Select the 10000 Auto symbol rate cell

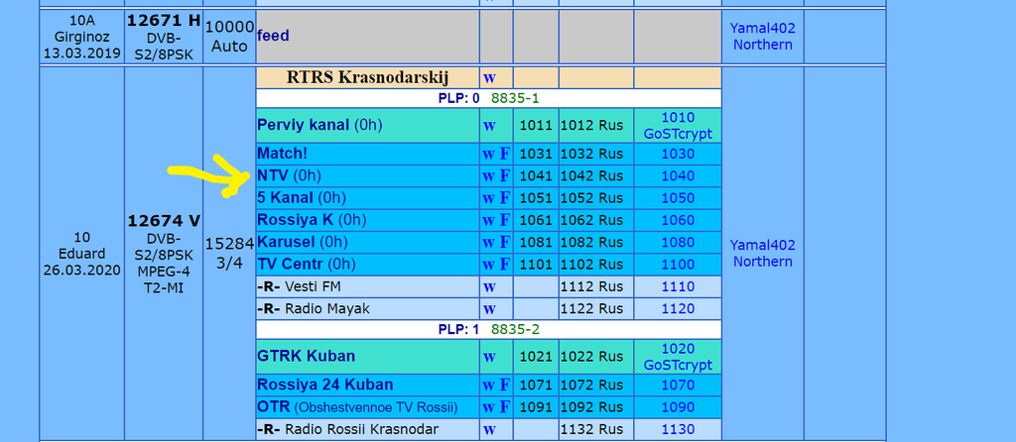tap(229, 37)
